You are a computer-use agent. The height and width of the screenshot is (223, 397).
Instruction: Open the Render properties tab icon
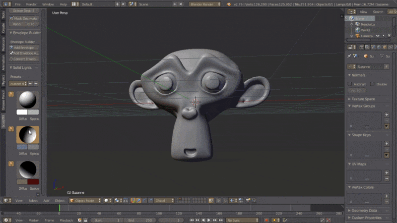click(361, 47)
